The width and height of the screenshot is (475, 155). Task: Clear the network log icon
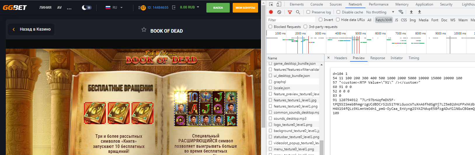point(279,12)
